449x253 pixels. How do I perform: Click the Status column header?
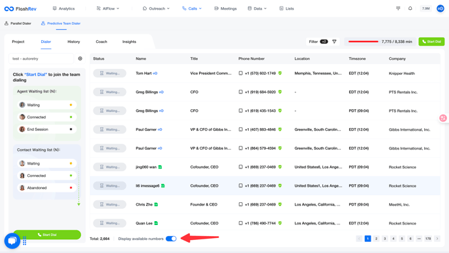pyautogui.click(x=99, y=59)
